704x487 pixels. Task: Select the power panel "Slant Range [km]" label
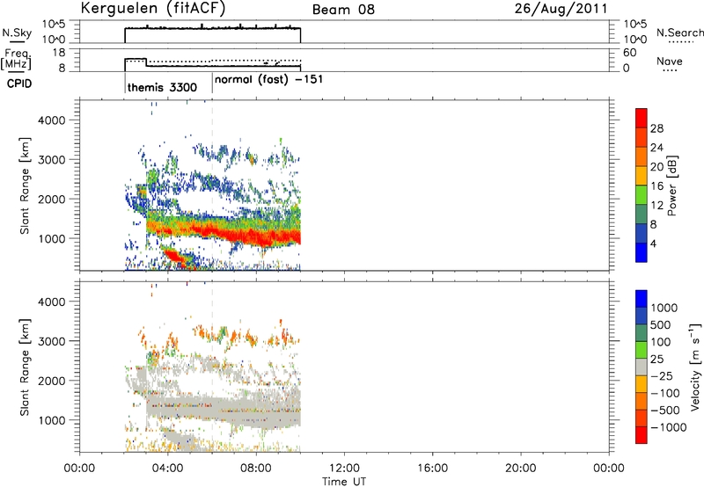tap(25, 185)
